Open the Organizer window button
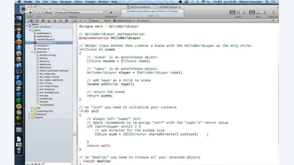This screenshot has height=165, width=294. click(274, 12)
